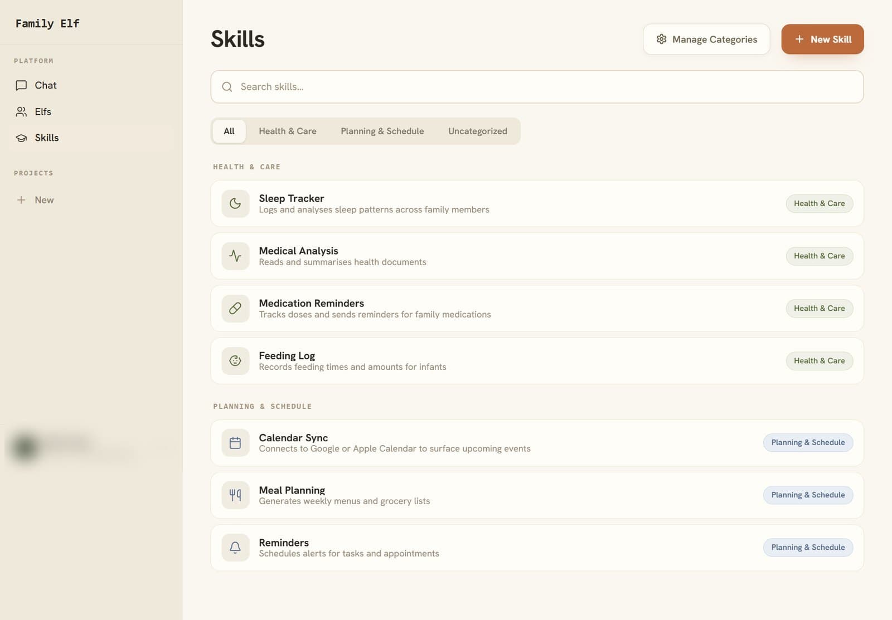
Task: Click Health & Care badge on Feeding Log
Action: coord(819,360)
